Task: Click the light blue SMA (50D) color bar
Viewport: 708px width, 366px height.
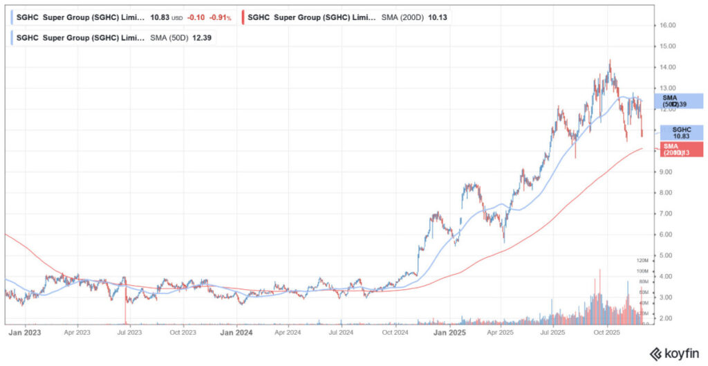Action: [x=10, y=37]
